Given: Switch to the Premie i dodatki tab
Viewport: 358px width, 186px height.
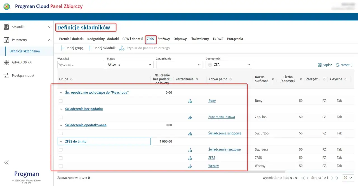Looking at the screenshot, I should (x=71, y=39).
